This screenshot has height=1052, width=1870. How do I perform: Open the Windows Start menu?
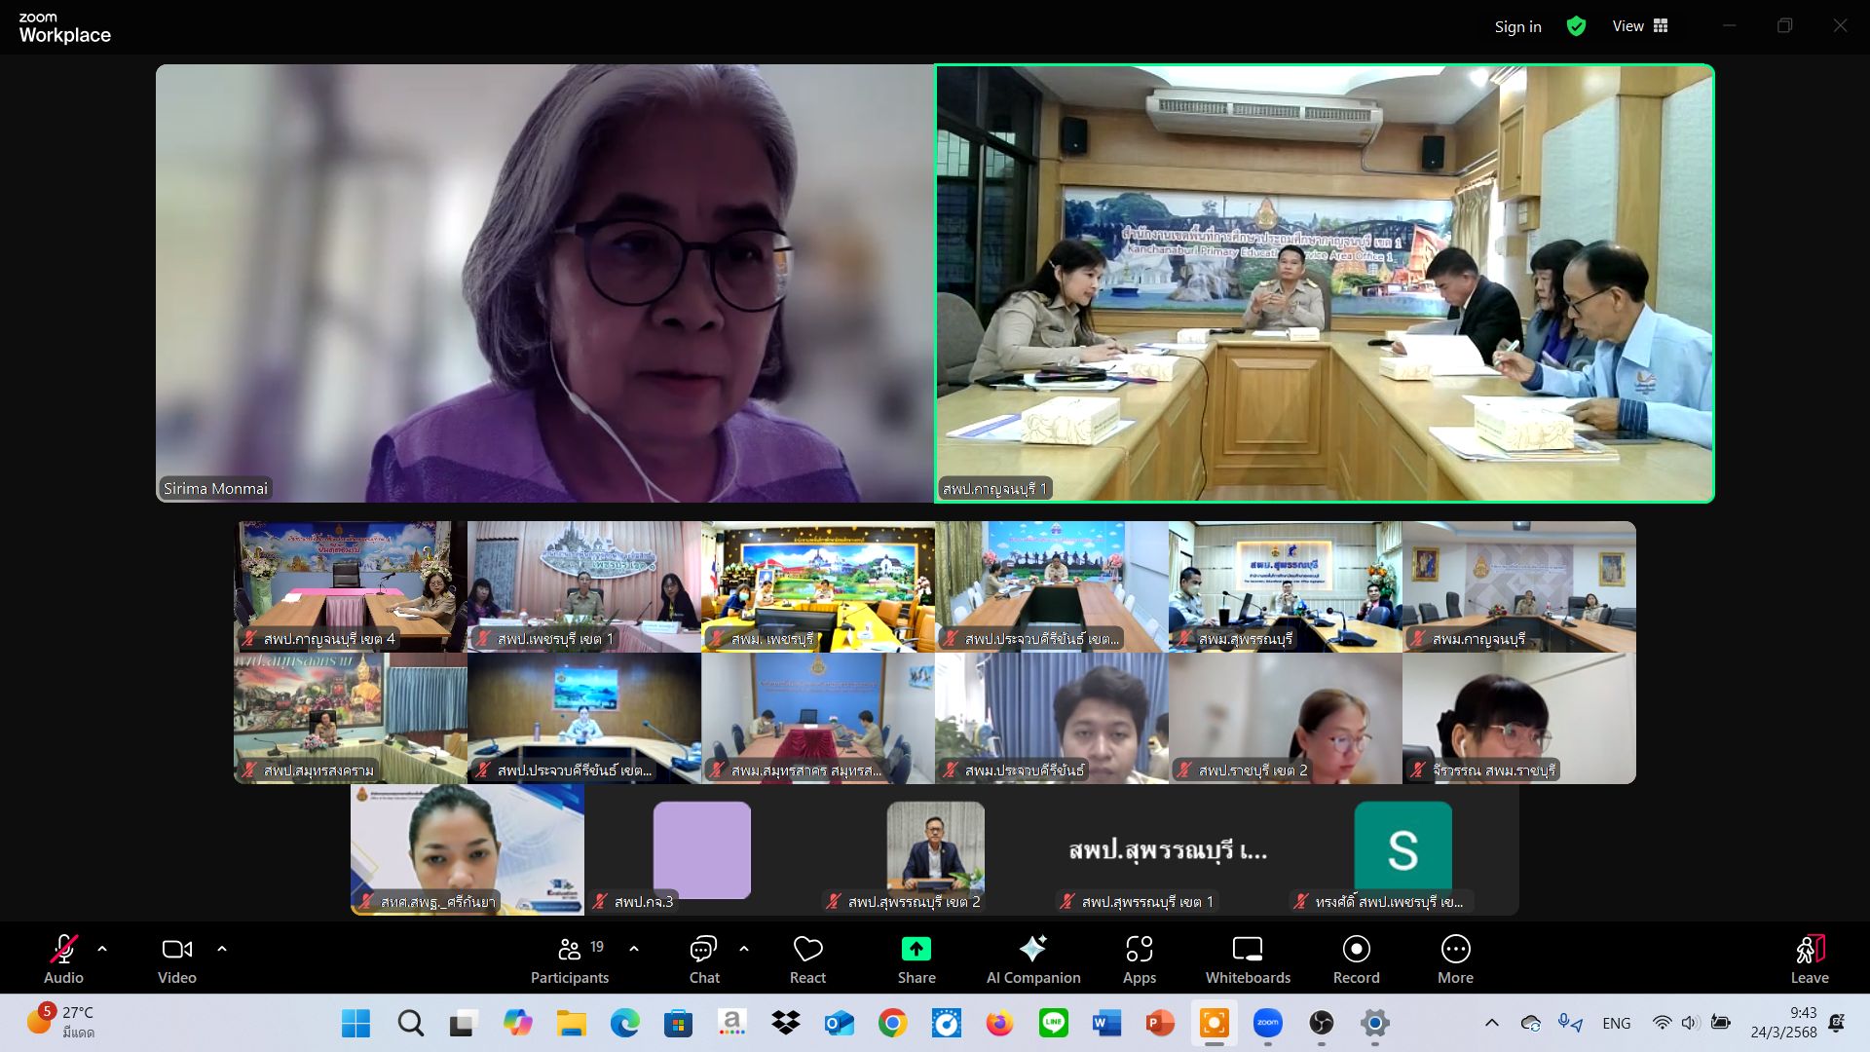[x=355, y=1023]
